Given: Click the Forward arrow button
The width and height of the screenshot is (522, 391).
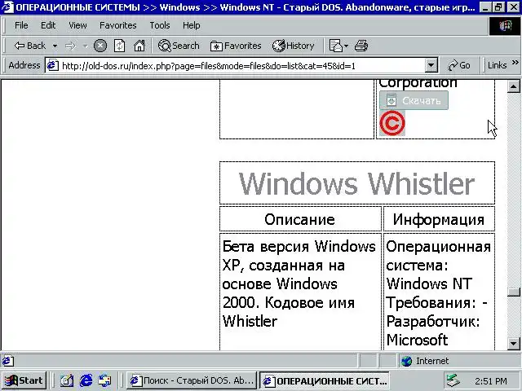Looking at the screenshot, I should pos(70,46).
